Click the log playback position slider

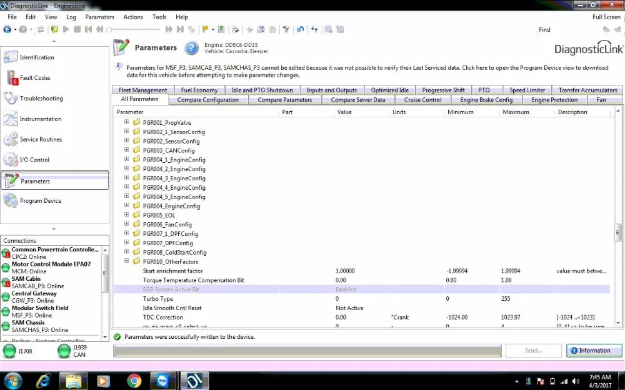(109, 29)
